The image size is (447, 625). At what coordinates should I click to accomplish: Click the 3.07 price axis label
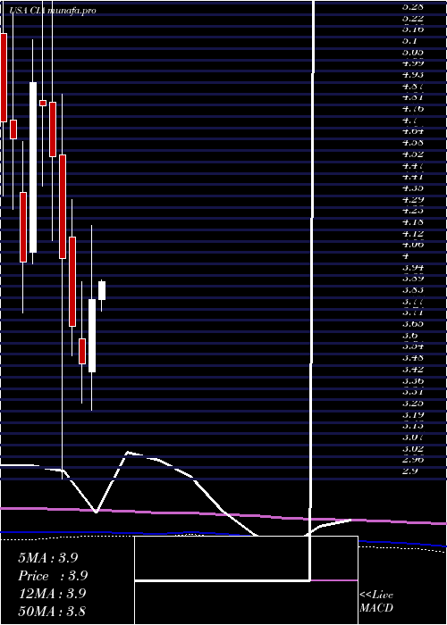[x=413, y=437]
